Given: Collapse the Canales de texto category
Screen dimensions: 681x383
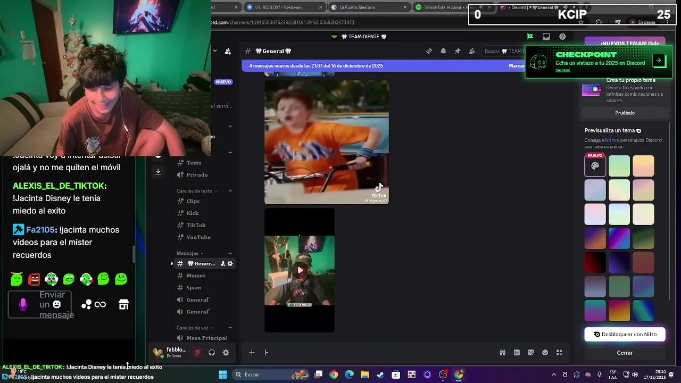Looking at the screenshot, I should click(196, 191).
